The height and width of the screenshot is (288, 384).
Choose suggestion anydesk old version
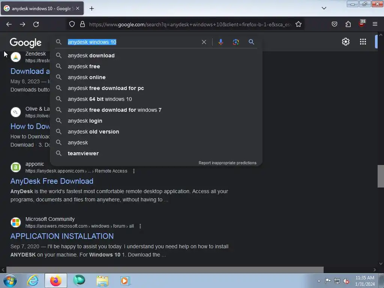tap(156, 132)
